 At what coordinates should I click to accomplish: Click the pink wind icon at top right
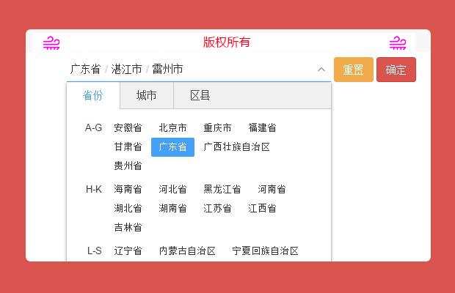398,43
